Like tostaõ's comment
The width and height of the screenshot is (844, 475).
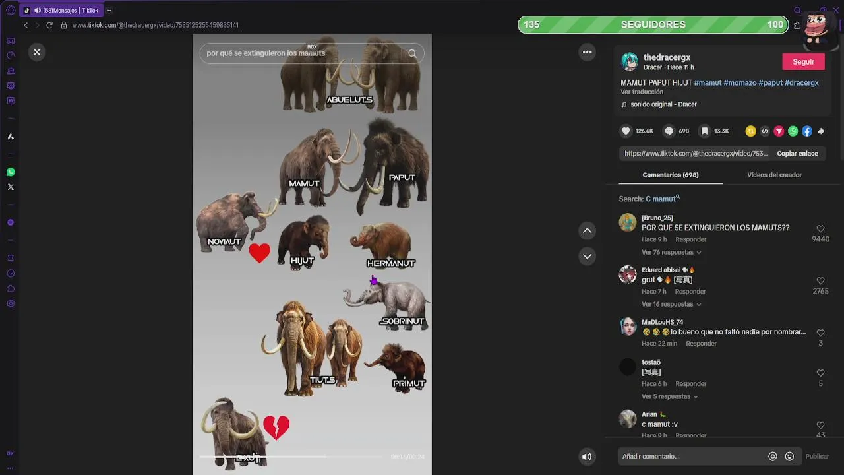[x=820, y=373]
